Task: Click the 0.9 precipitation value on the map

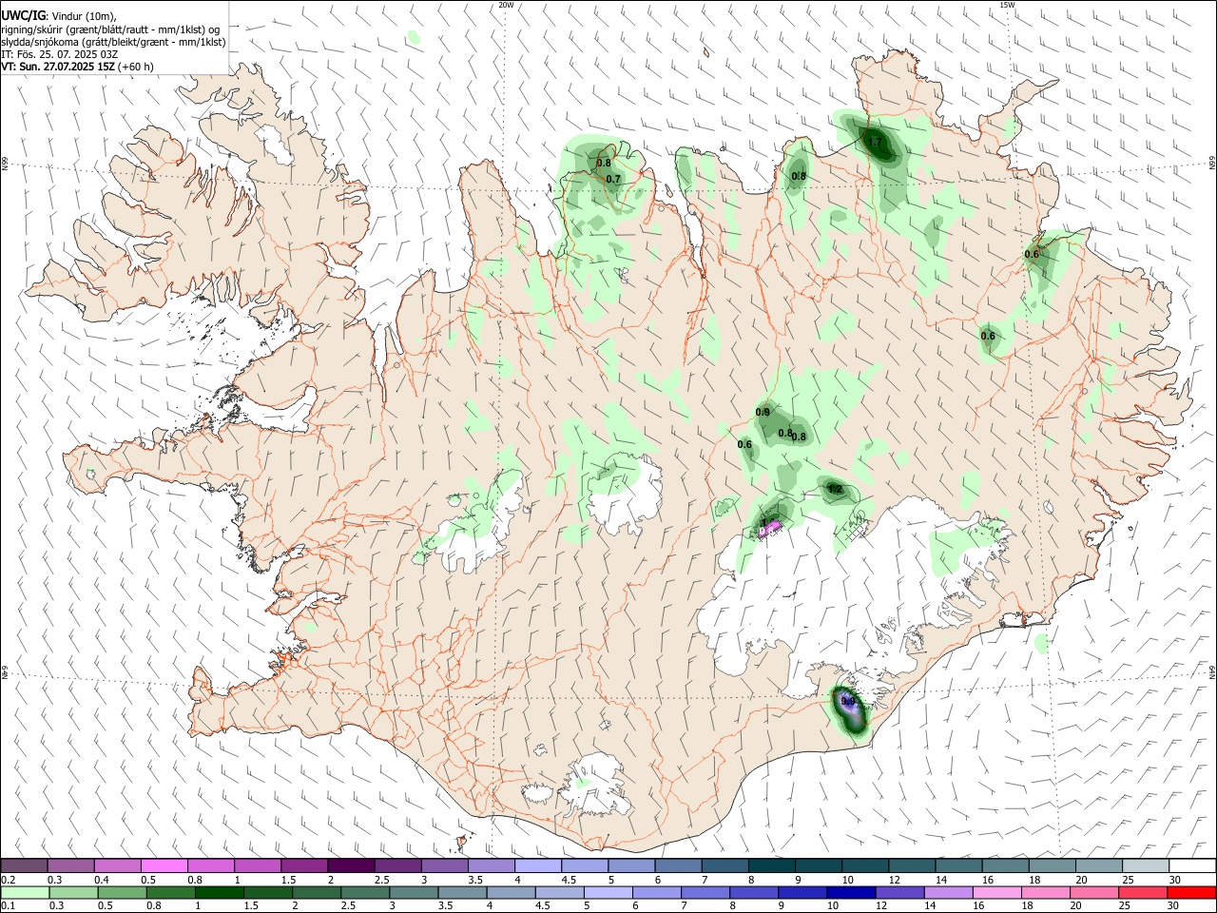Action: (x=763, y=412)
